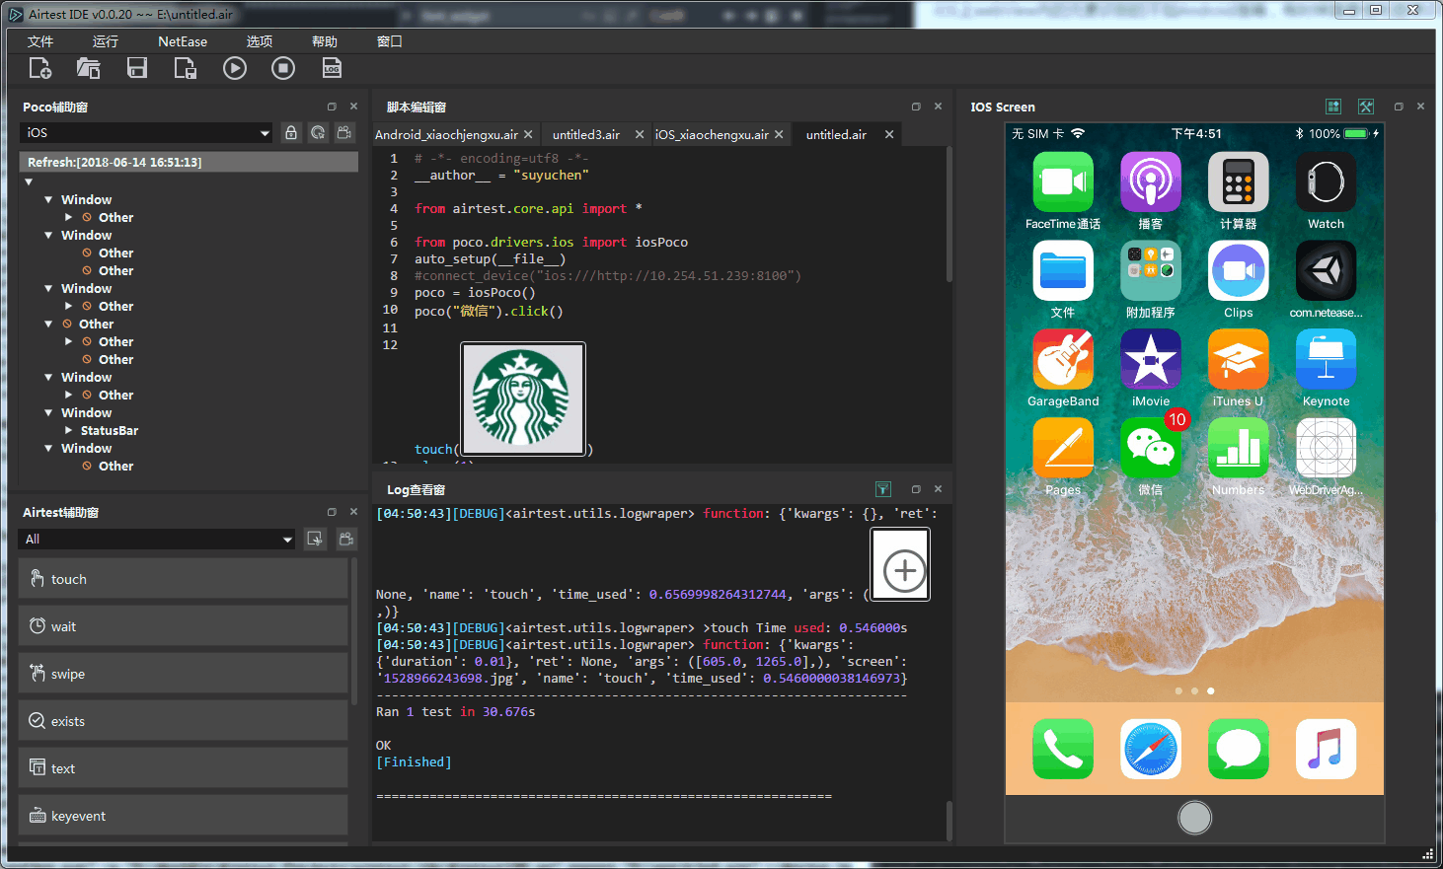Image resolution: width=1443 pixels, height=869 pixels.
Task: Open the 文件 menu
Action: pos(40,41)
